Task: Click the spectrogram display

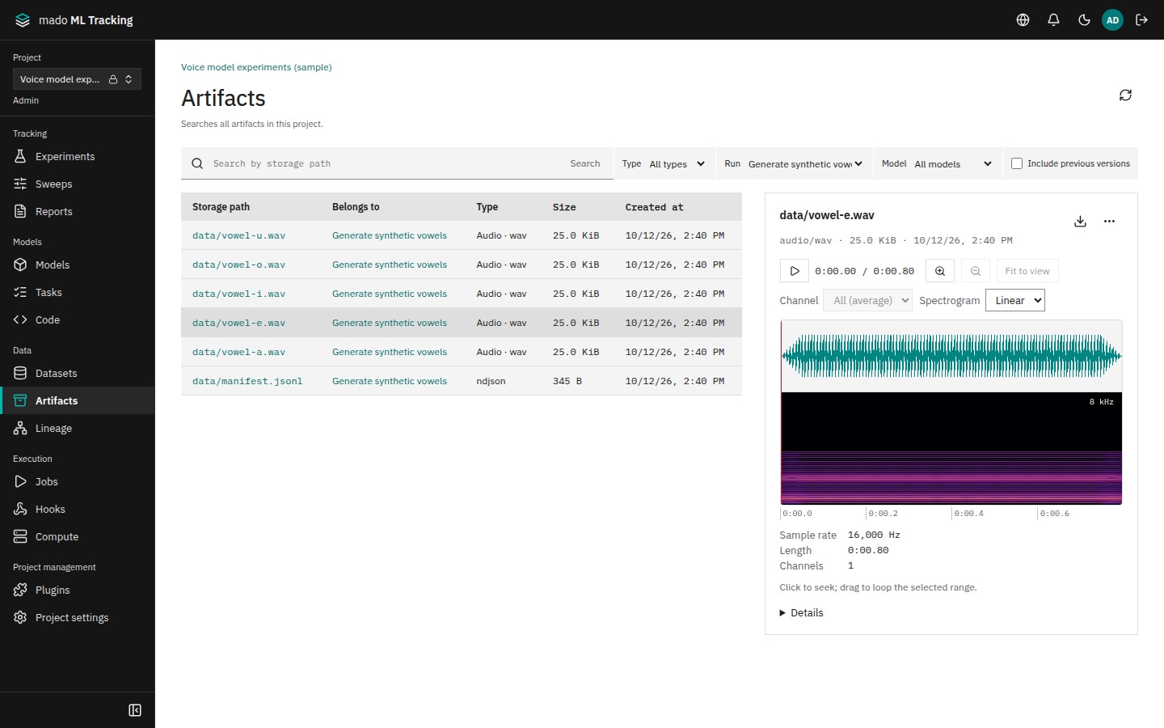Action: [x=951, y=448]
